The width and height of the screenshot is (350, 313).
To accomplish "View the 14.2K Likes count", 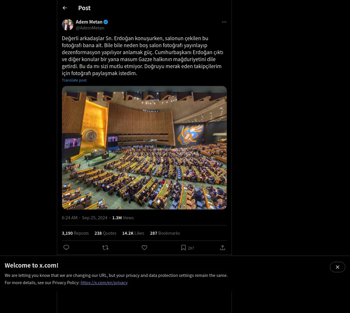I will coord(133,233).
